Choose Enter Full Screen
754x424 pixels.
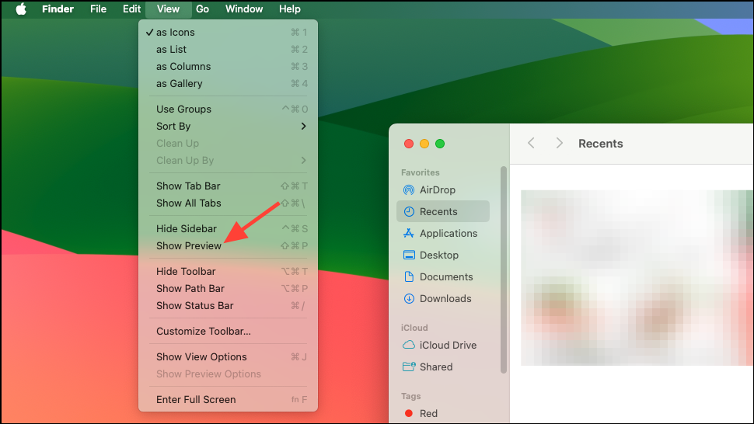[x=228, y=399]
